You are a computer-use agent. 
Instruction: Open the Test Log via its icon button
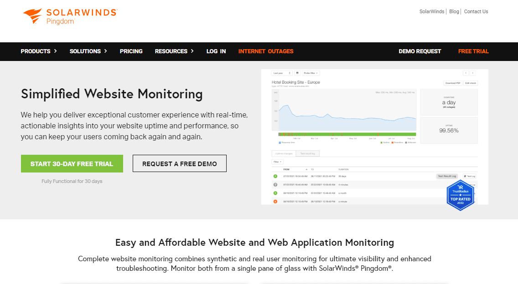470,176
